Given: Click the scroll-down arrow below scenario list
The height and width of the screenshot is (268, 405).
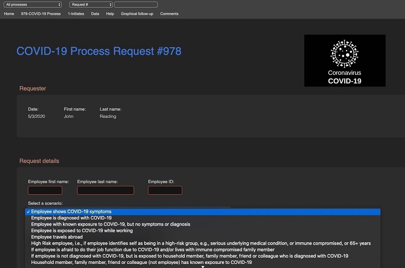Looking at the screenshot, I should tap(203, 266).
